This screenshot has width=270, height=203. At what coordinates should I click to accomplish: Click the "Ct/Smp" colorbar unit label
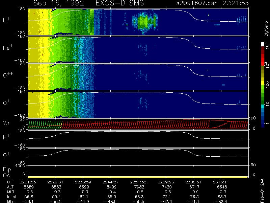click(x=266, y=29)
